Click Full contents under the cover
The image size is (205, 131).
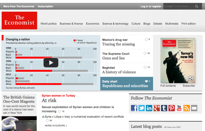168,86
